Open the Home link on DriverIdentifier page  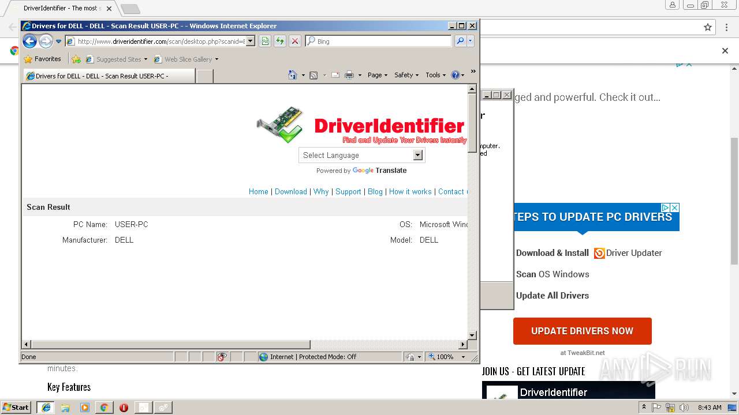(259, 191)
